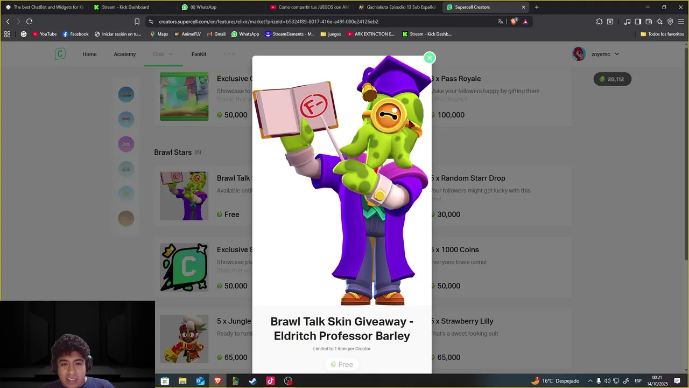689x388 pixels.
Task: Open the 'juegos' bookmarks folder
Action: click(x=331, y=34)
